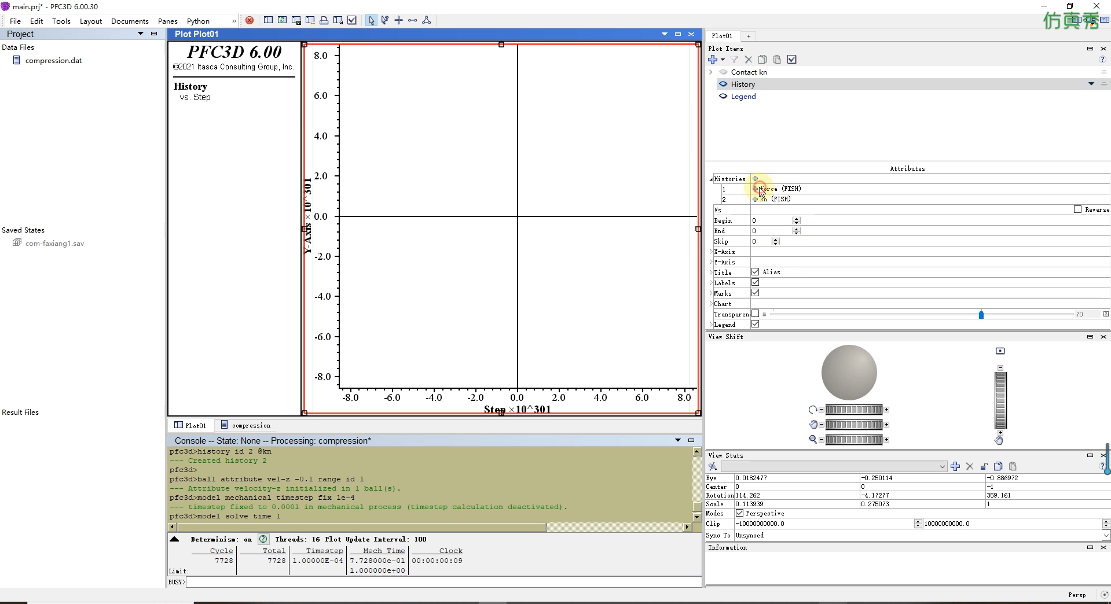Expand the Y-Axis attribute group

711,262
